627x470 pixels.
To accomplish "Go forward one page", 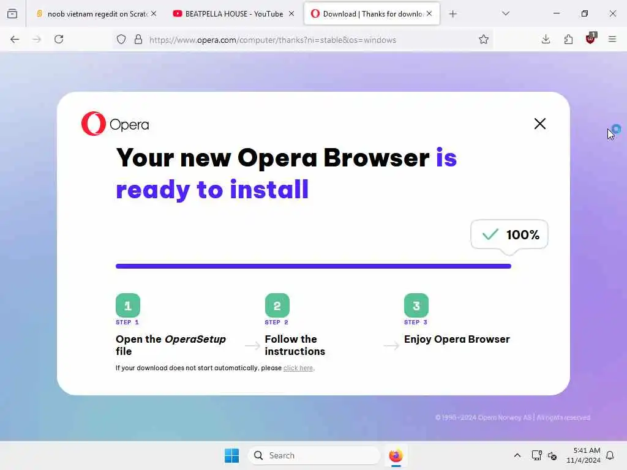I will coord(37,39).
